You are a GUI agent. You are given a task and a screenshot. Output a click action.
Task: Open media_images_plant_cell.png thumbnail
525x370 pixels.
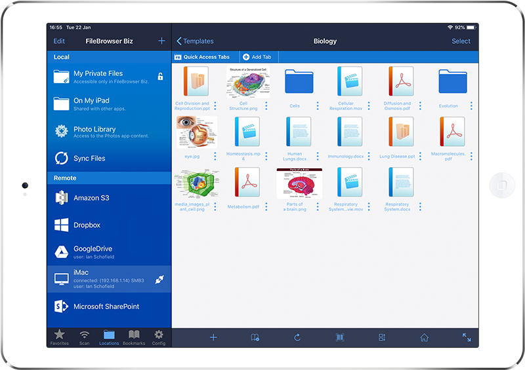pos(197,183)
